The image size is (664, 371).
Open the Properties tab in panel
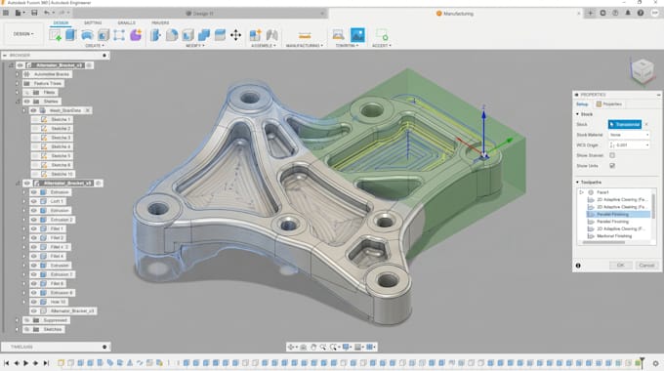[x=609, y=104]
